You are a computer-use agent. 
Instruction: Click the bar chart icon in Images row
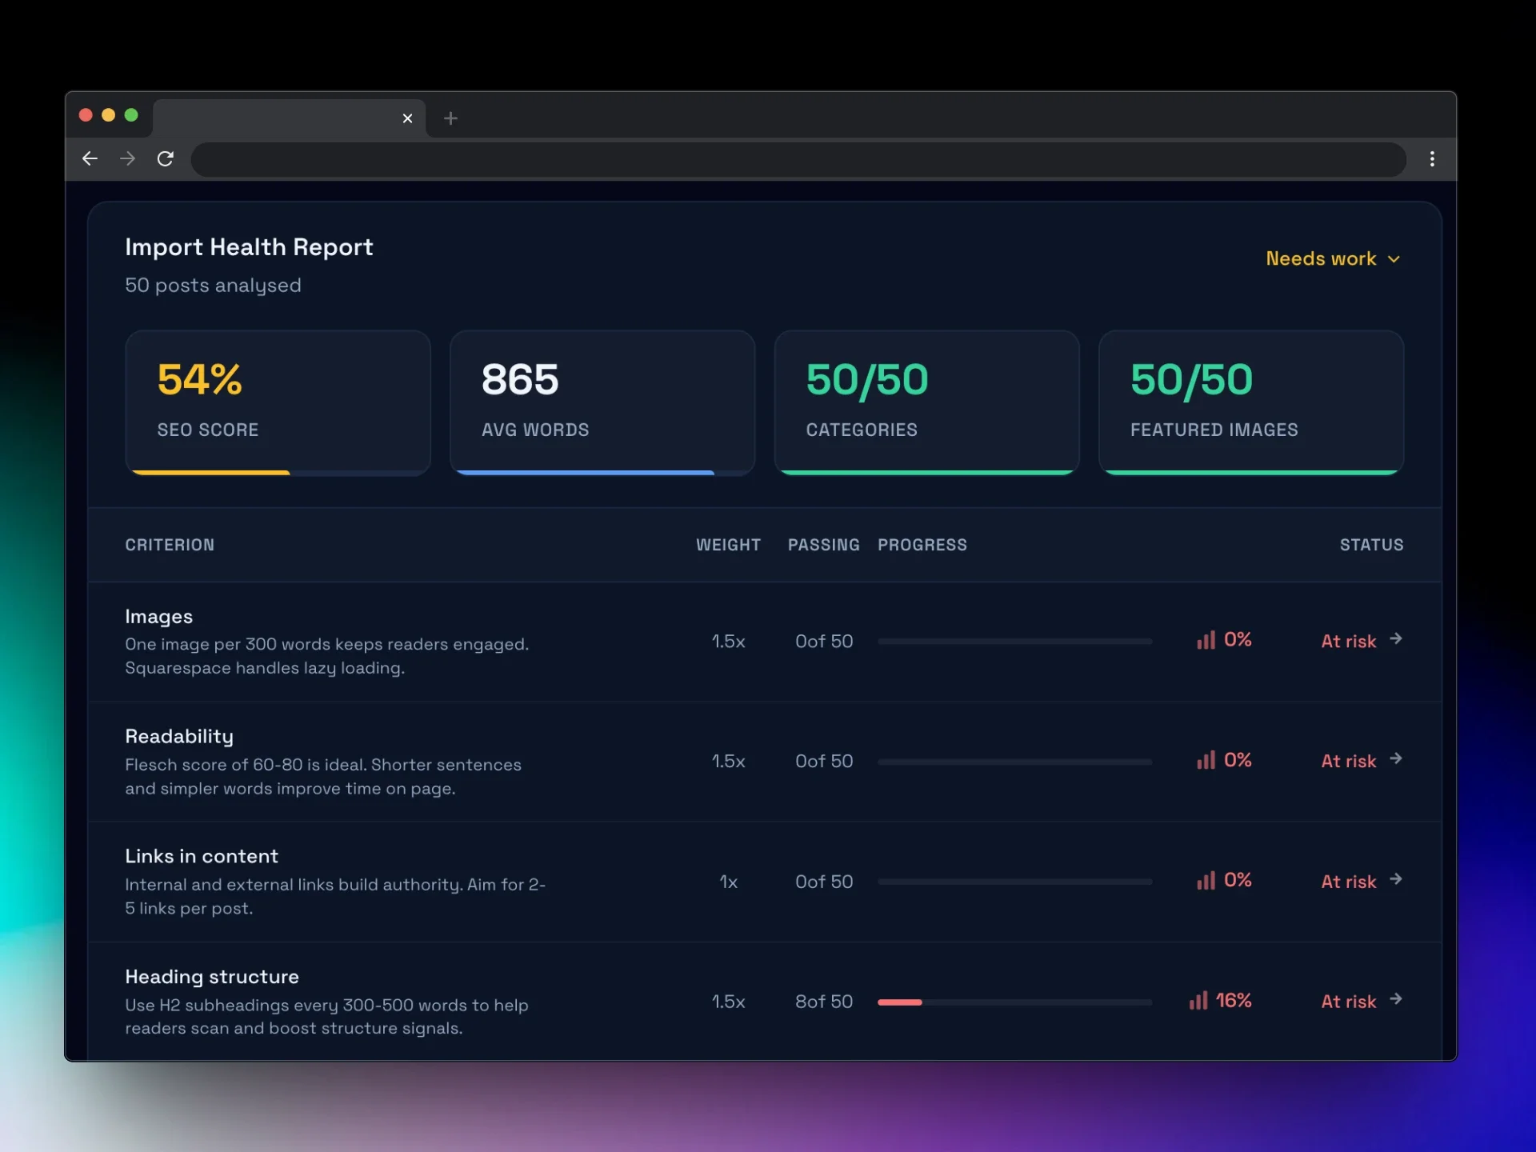[x=1206, y=640]
